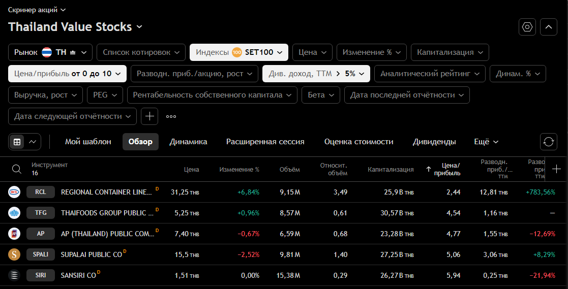Open the three-dots more filters menu

[x=171, y=116]
